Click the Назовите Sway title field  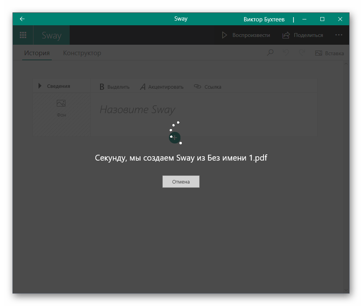click(x=137, y=110)
